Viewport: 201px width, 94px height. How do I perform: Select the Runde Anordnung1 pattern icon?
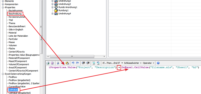pyautogui.click(x=56, y=7)
